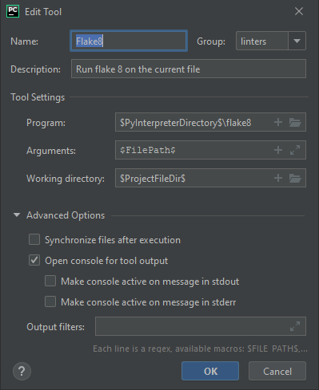The height and width of the screenshot is (390, 319).
Task: Open help with the question mark button
Action: pos(22,371)
